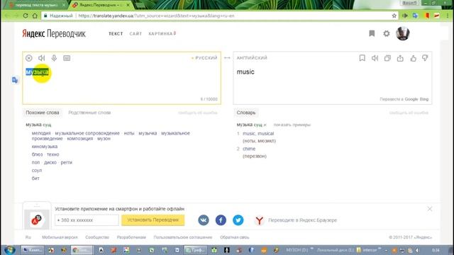
Task: Open the АНГЛИЙСКИЙ target language selector
Action: pyautogui.click(x=252, y=58)
